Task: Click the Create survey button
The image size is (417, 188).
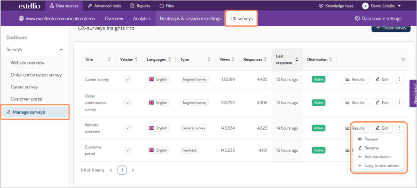Action: coord(391,28)
